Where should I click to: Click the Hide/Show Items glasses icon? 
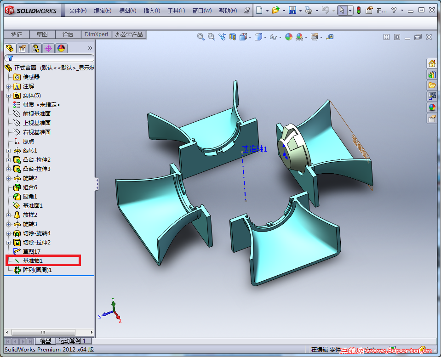pos(273,37)
